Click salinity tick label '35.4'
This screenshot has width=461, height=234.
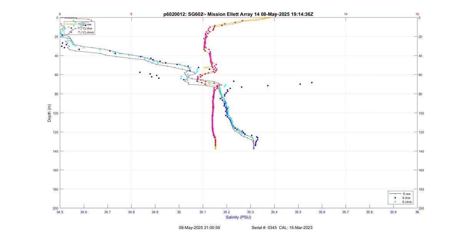point(274,212)
